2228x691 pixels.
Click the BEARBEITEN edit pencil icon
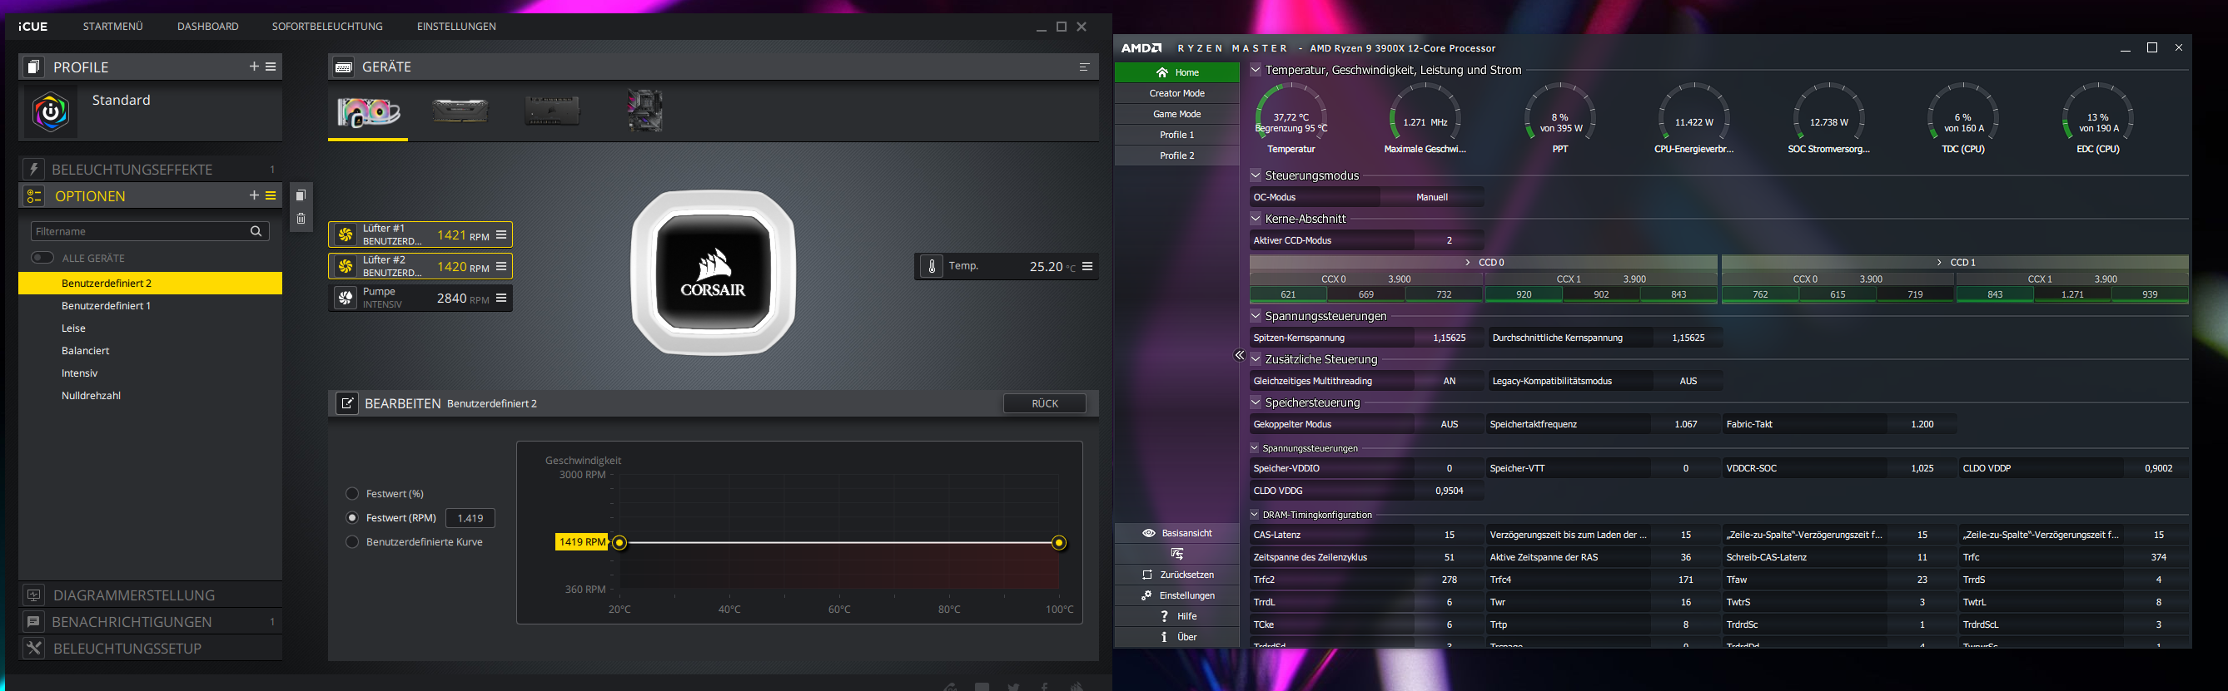pyautogui.click(x=347, y=403)
